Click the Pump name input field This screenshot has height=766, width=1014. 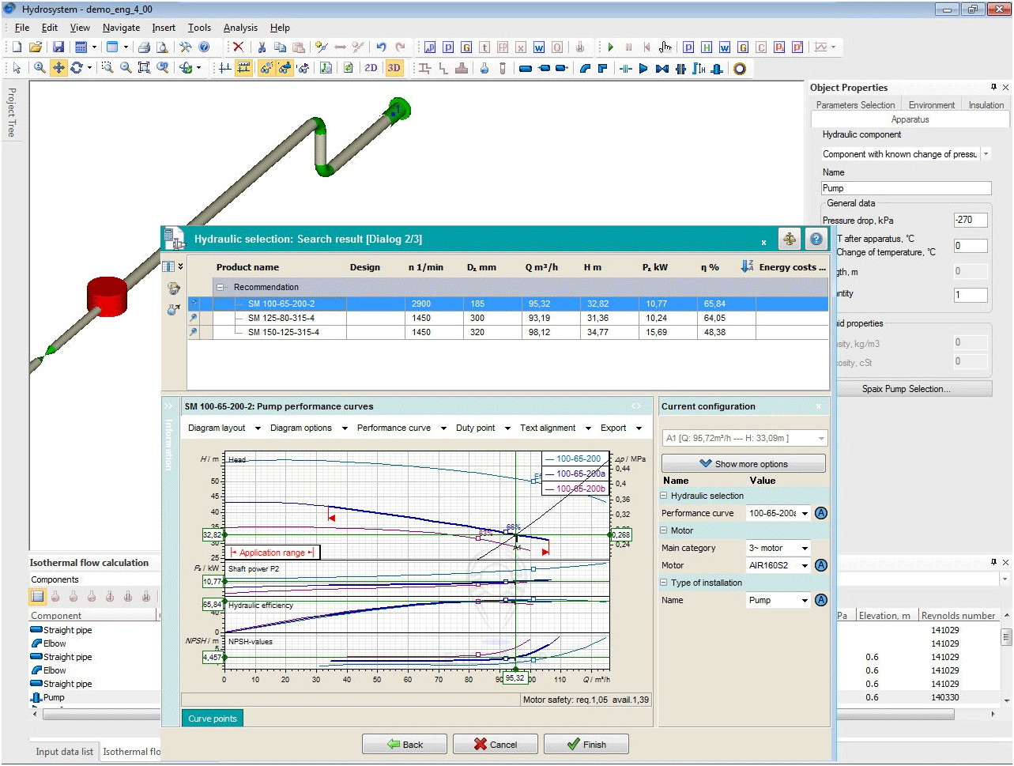906,188
